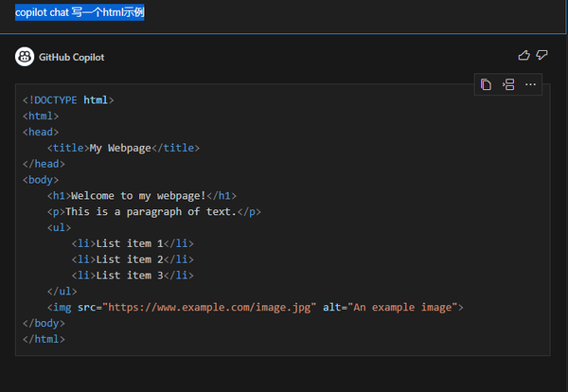Click the List item 1 code line

[131, 243]
